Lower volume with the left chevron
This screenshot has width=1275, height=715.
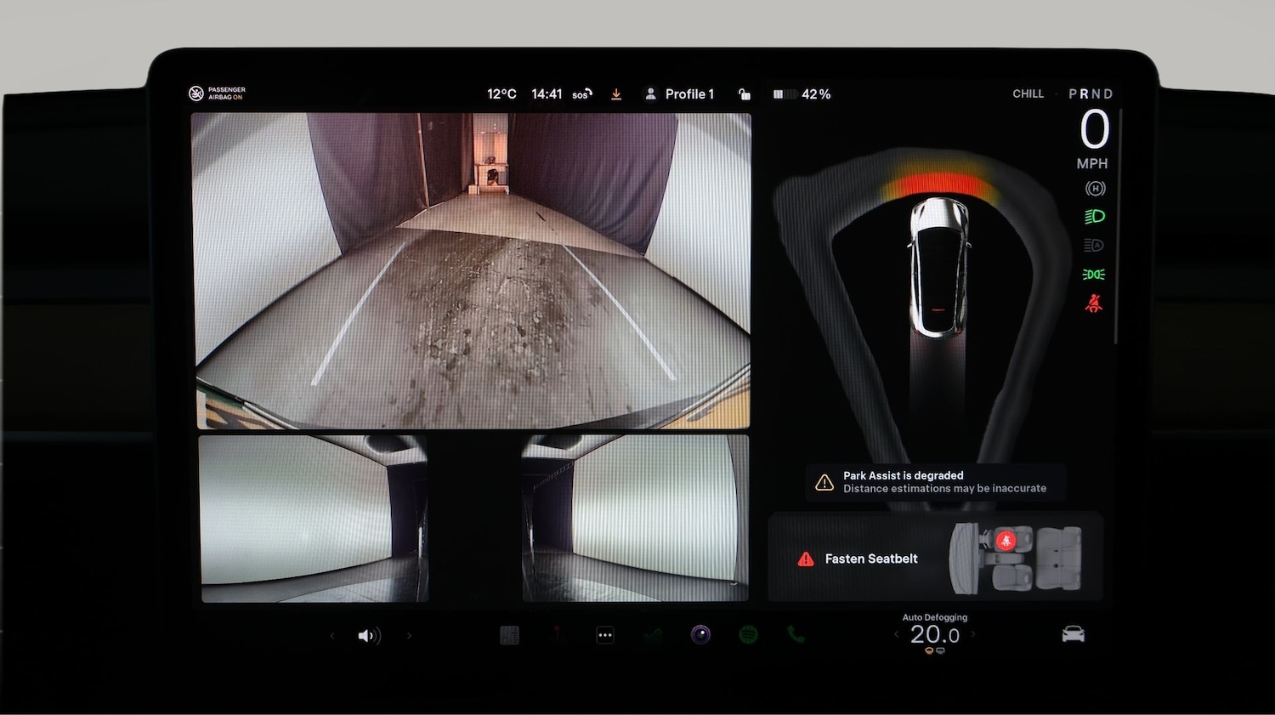[332, 636]
